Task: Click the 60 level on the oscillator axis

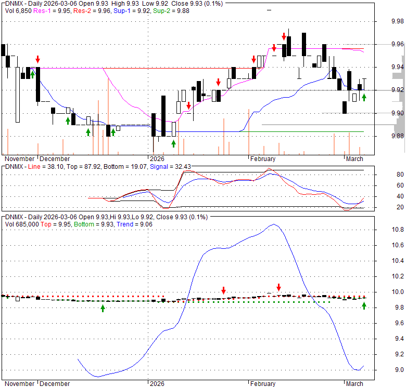Action: pos(400,185)
